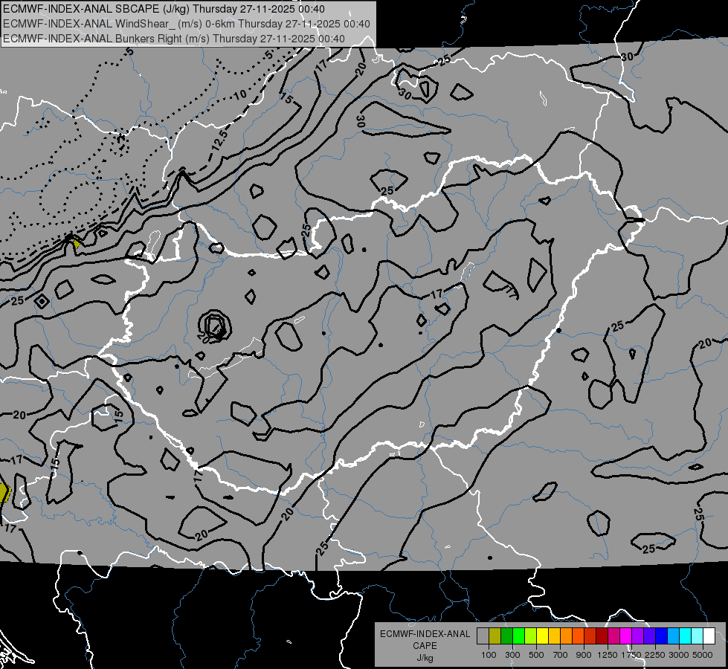Click the pale cyan legend swatch

point(698,636)
